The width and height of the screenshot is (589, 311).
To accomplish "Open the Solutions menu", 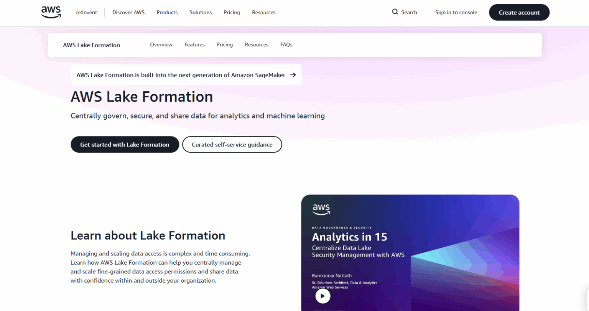I will coord(201,12).
